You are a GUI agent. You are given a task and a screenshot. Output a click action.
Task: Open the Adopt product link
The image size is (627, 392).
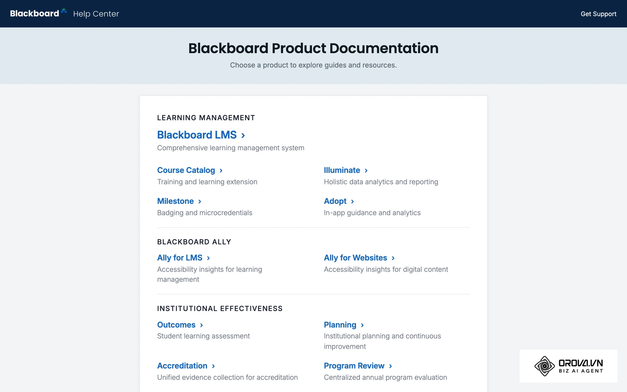click(335, 201)
